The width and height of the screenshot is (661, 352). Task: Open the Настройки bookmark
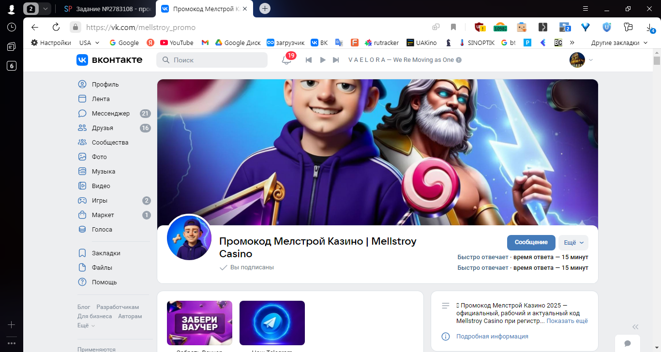[x=51, y=43]
